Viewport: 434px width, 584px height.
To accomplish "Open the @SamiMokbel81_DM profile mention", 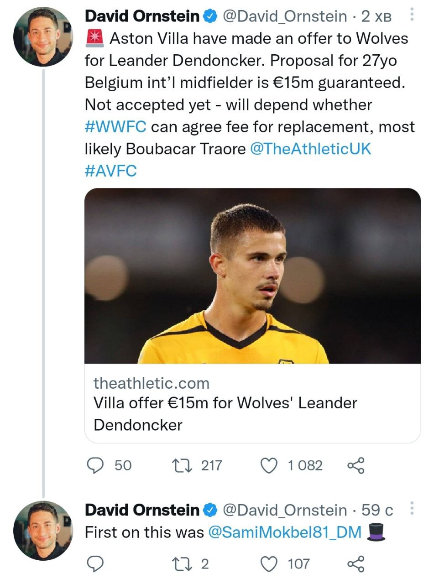I will (285, 532).
